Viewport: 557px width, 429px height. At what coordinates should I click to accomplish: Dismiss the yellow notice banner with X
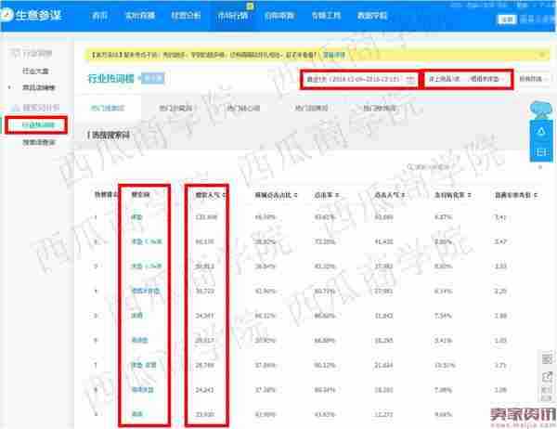coord(542,55)
